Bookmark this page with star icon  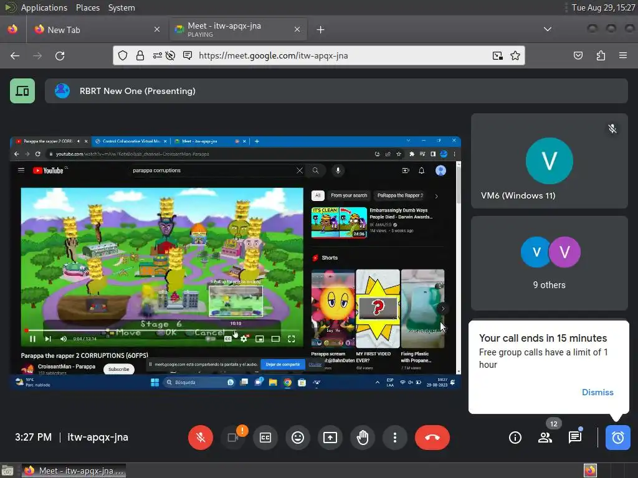click(x=515, y=55)
